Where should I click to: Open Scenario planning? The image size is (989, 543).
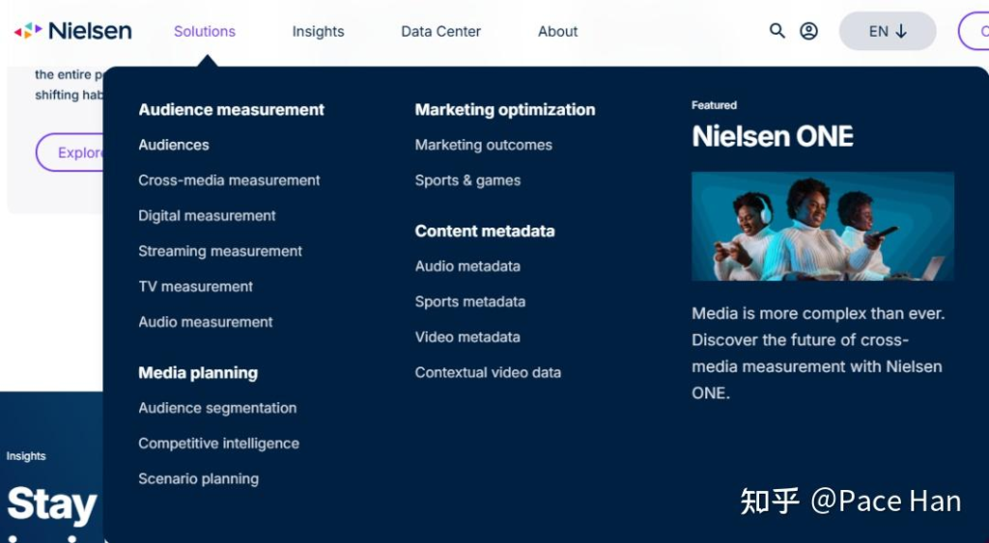[199, 478]
